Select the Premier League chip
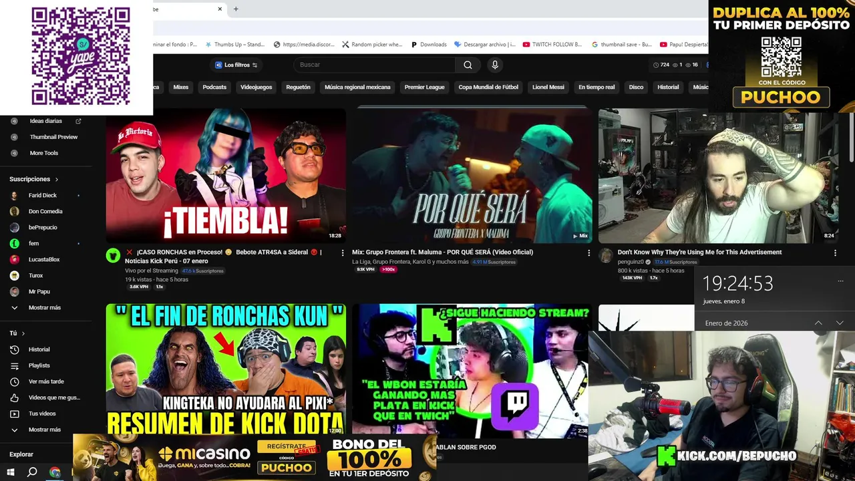The height and width of the screenshot is (481, 855). (x=424, y=88)
